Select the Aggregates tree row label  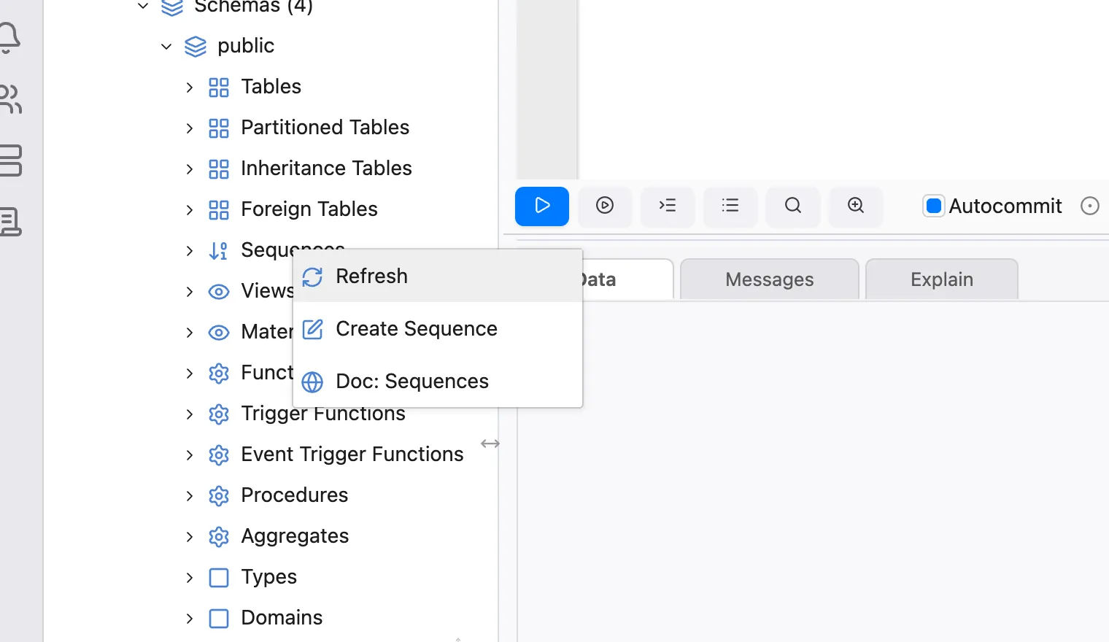pyautogui.click(x=295, y=537)
